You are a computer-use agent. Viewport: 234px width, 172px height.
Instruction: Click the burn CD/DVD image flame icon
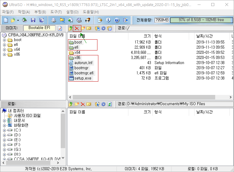click(x=88, y=20)
